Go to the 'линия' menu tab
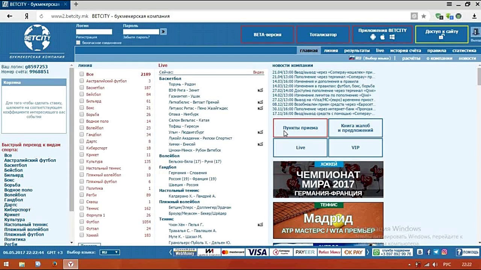This screenshot has height=270, width=481. [331, 51]
